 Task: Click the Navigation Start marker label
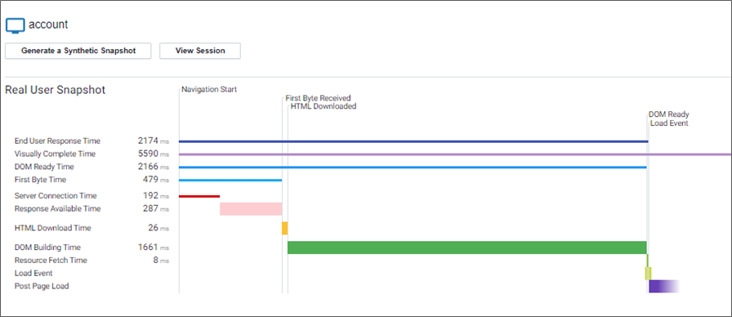pyautogui.click(x=209, y=90)
